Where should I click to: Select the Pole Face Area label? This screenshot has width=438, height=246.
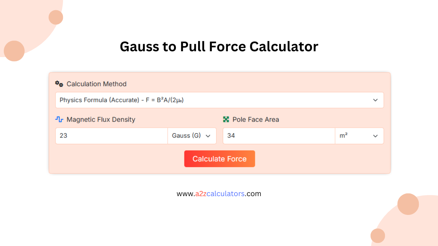[256, 119]
